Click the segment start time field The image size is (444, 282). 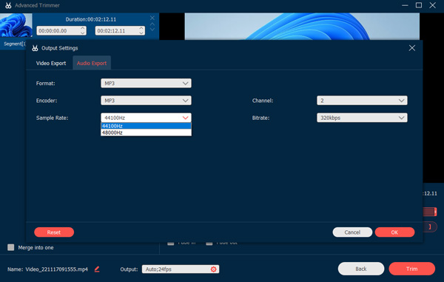coord(61,30)
